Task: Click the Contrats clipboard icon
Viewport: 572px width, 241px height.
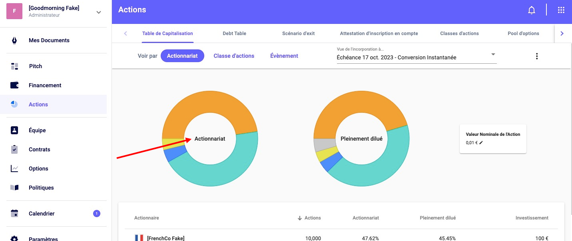Action: 14,149
